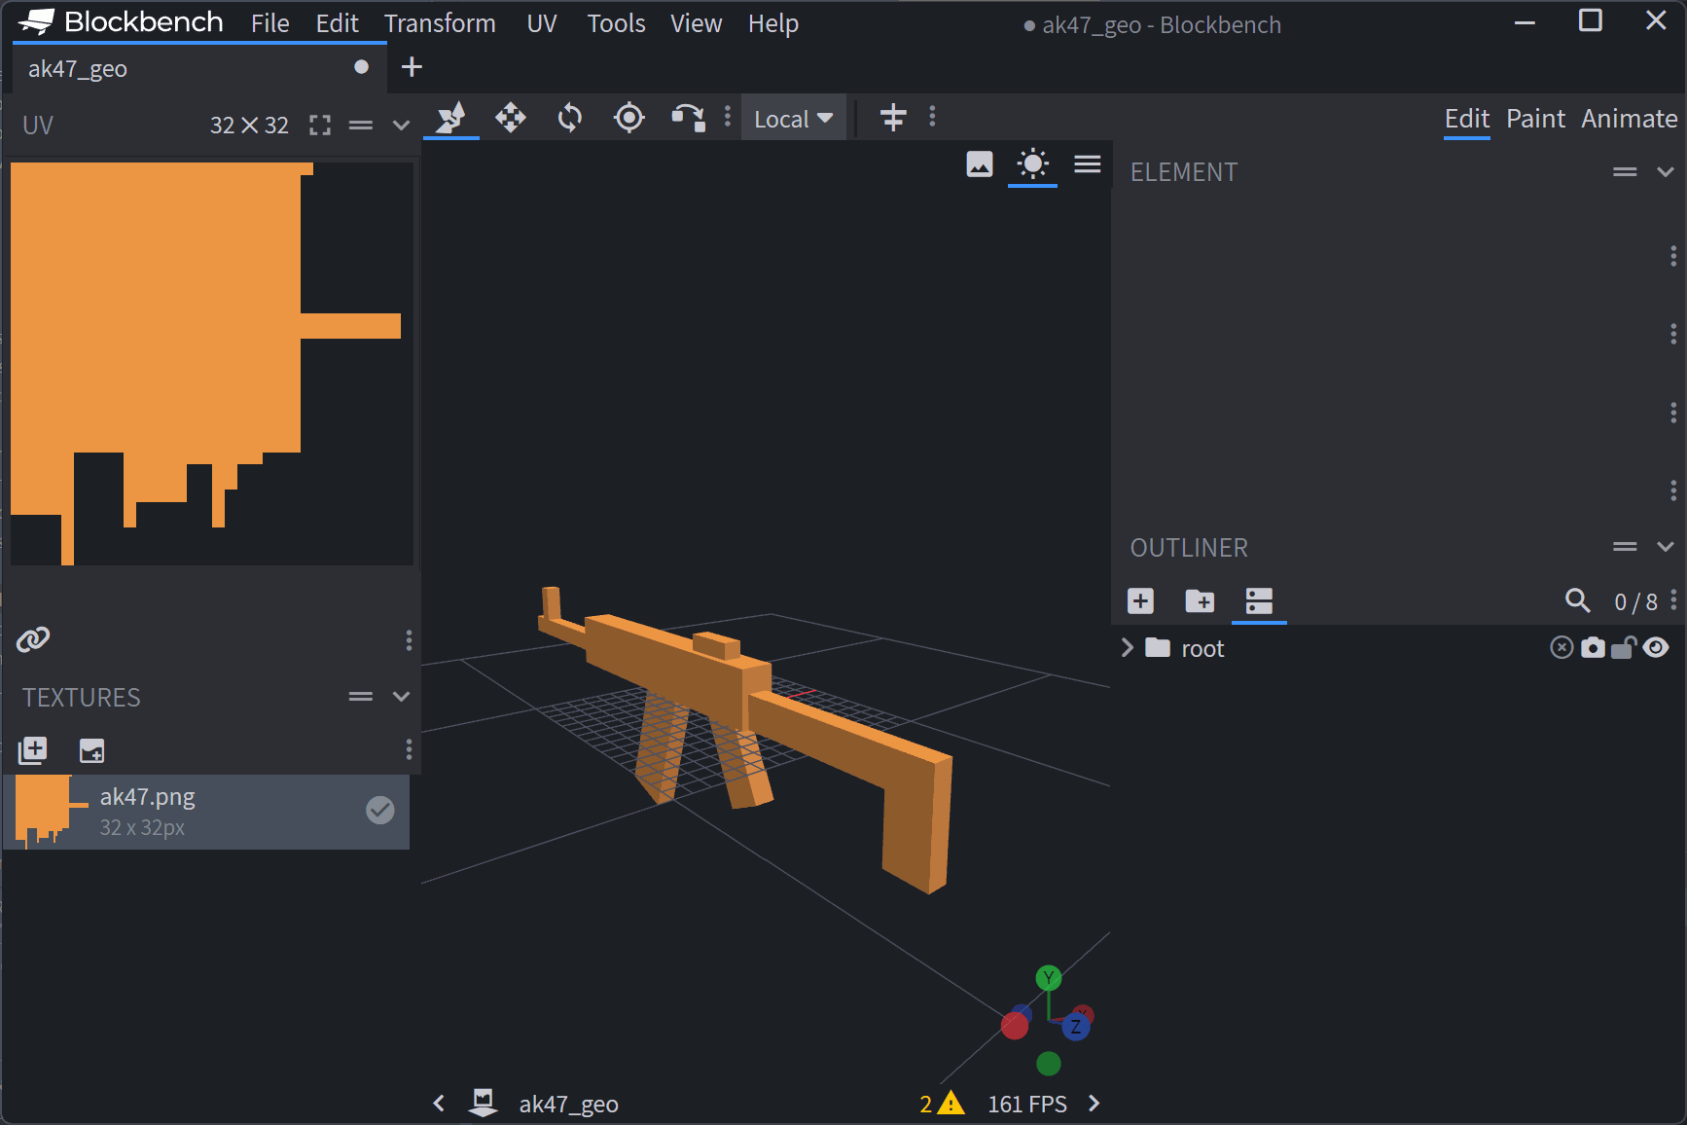Select the ak47.png texture
Image resolution: width=1687 pixels, height=1125 pixels.
(206, 812)
